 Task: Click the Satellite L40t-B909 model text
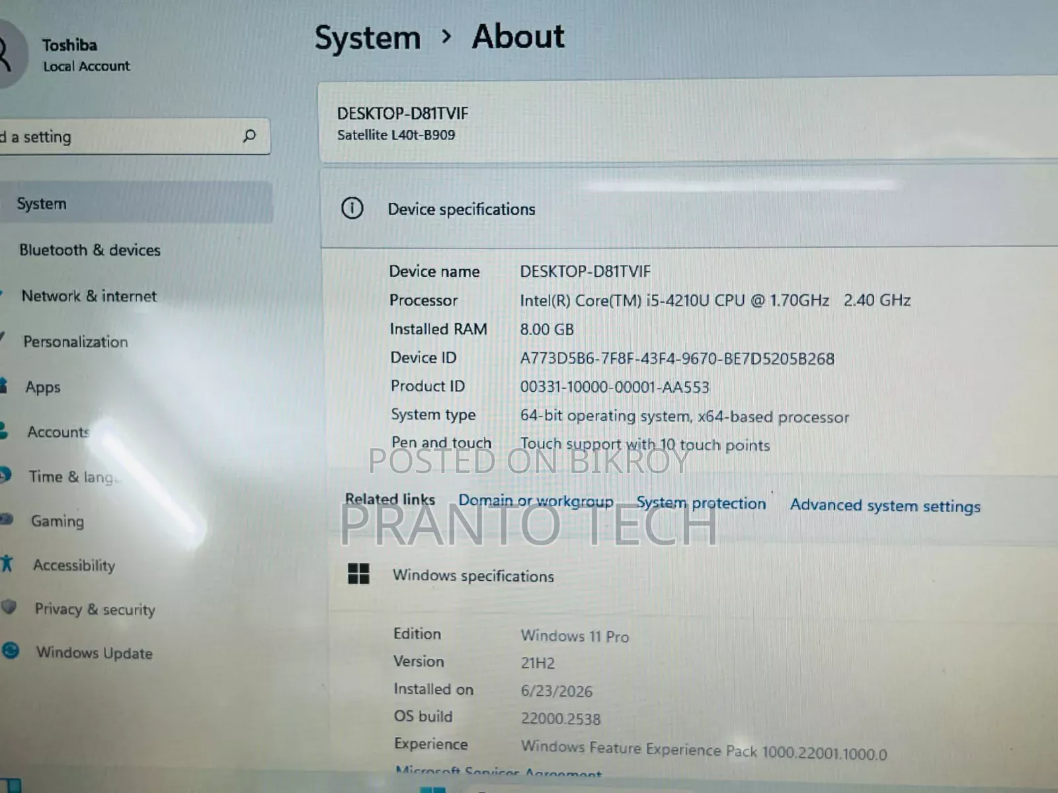coord(396,135)
